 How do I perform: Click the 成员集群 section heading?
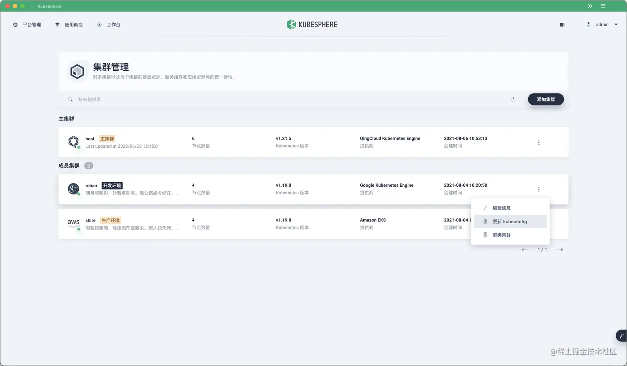(x=69, y=166)
